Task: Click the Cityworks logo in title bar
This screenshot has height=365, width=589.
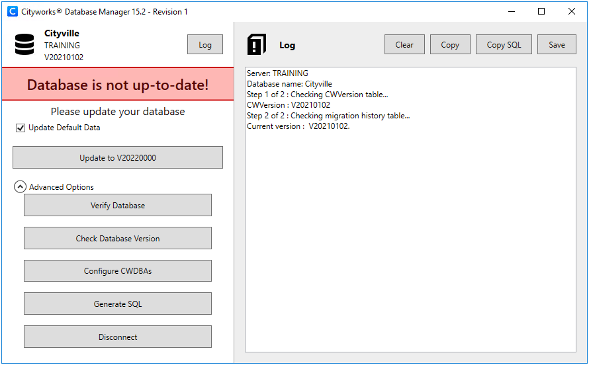Action: [12, 11]
